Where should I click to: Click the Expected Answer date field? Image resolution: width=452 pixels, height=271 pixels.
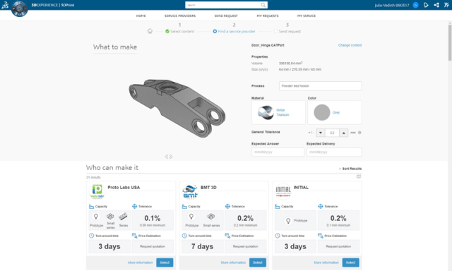tap(278, 152)
